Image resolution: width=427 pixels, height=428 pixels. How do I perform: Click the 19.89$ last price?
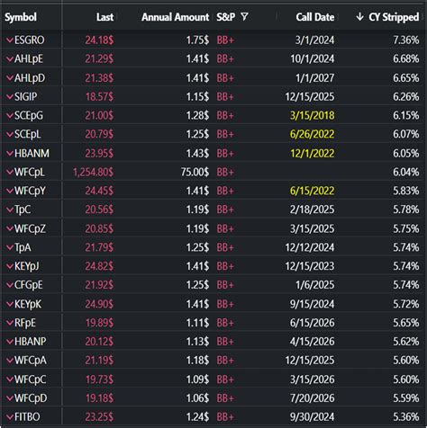[99, 323]
